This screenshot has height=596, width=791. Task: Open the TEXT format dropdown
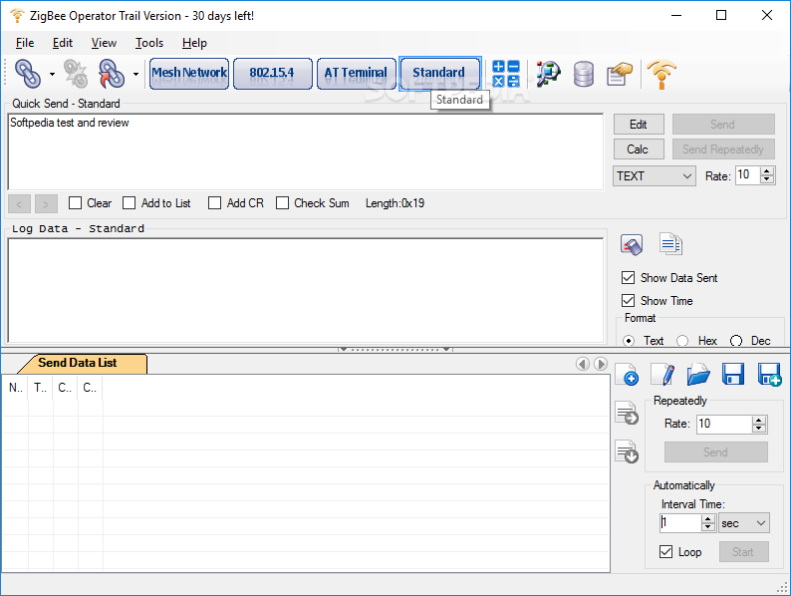tap(655, 176)
